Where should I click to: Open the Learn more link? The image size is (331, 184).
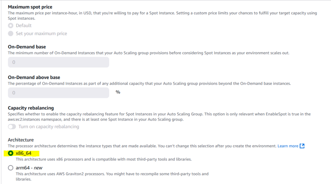click(288, 146)
